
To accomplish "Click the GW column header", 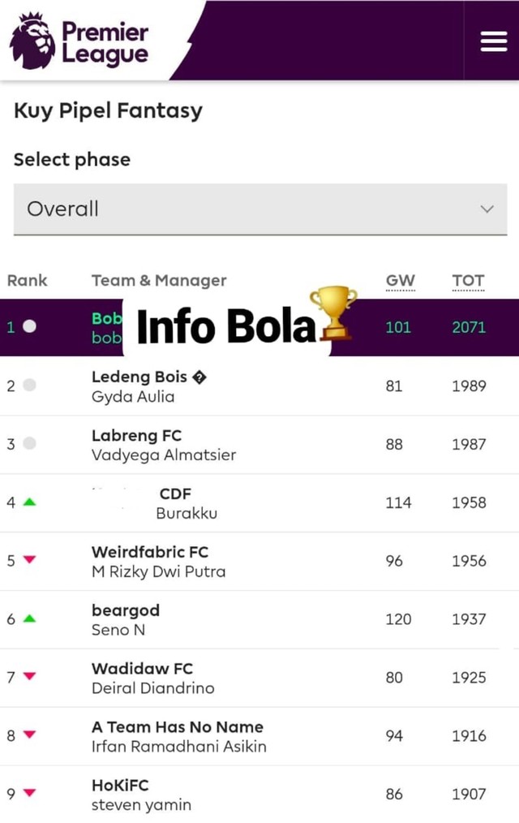I will [401, 281].
